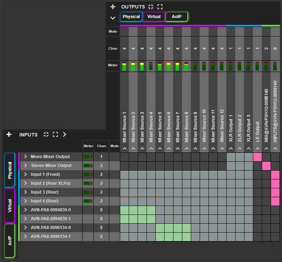
Task: Click the plus icon beside OUTPUTS
Action: point(112,7)
